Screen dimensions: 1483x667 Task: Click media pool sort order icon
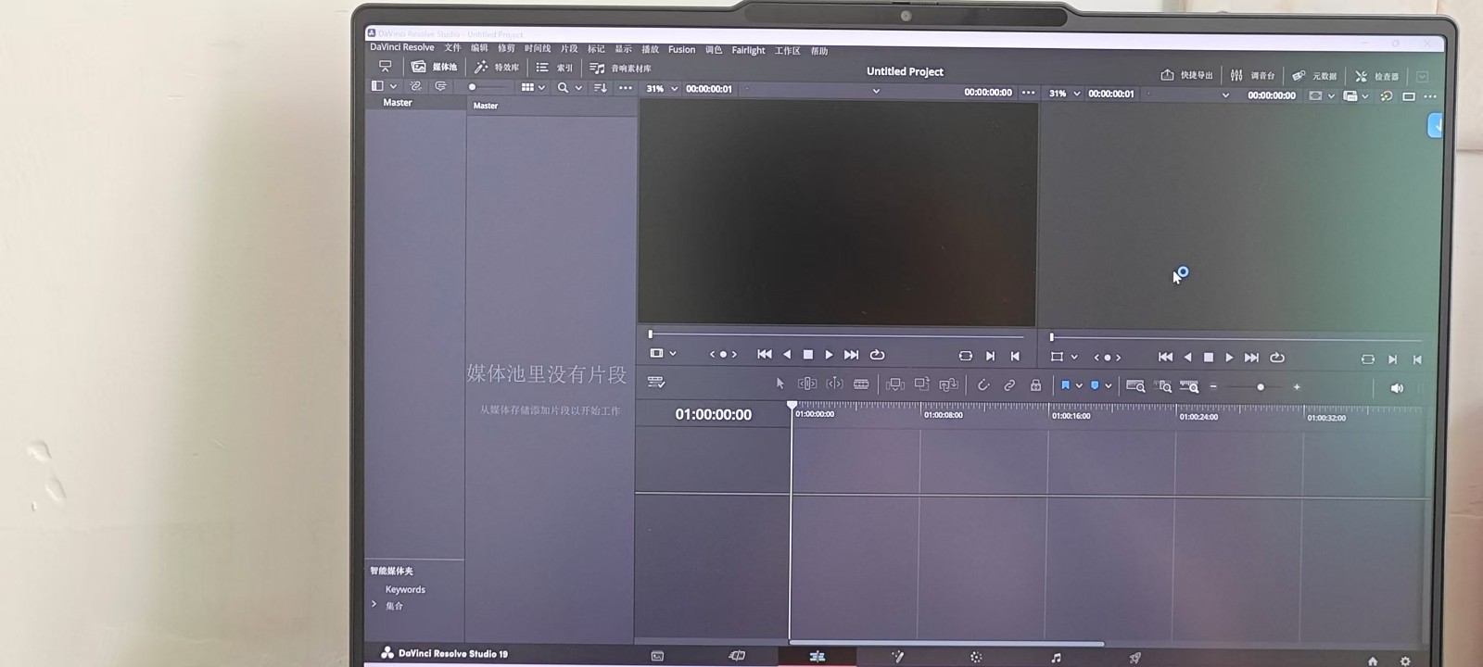[x=601, y=88]
